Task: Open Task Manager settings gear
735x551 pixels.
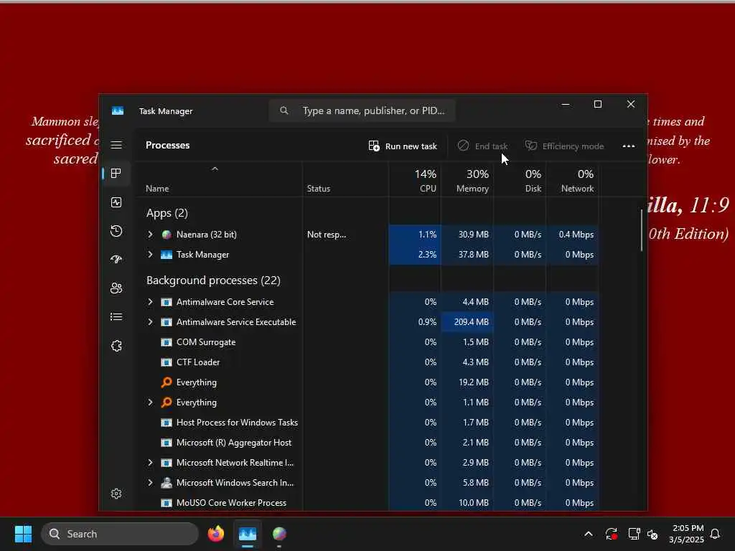Action: [x=116, y=494]
